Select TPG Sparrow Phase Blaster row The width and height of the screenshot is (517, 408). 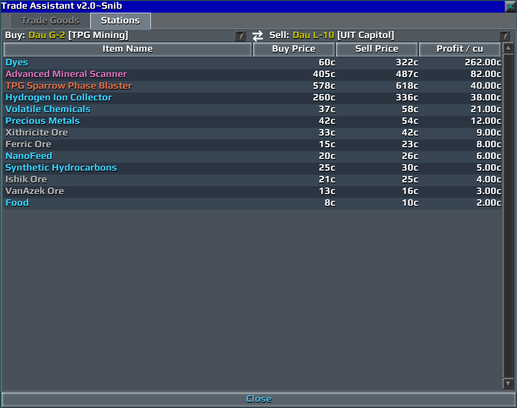pos(252,86)
